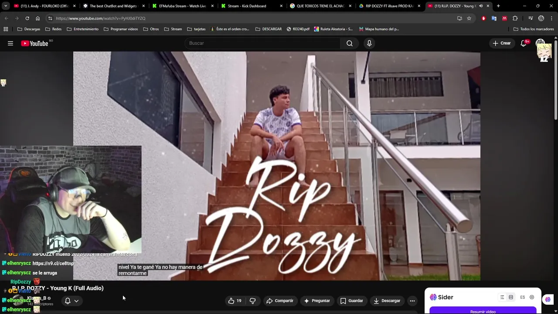558x314 pixels.
Task: Open Google Translate extension
Action: 494,18
